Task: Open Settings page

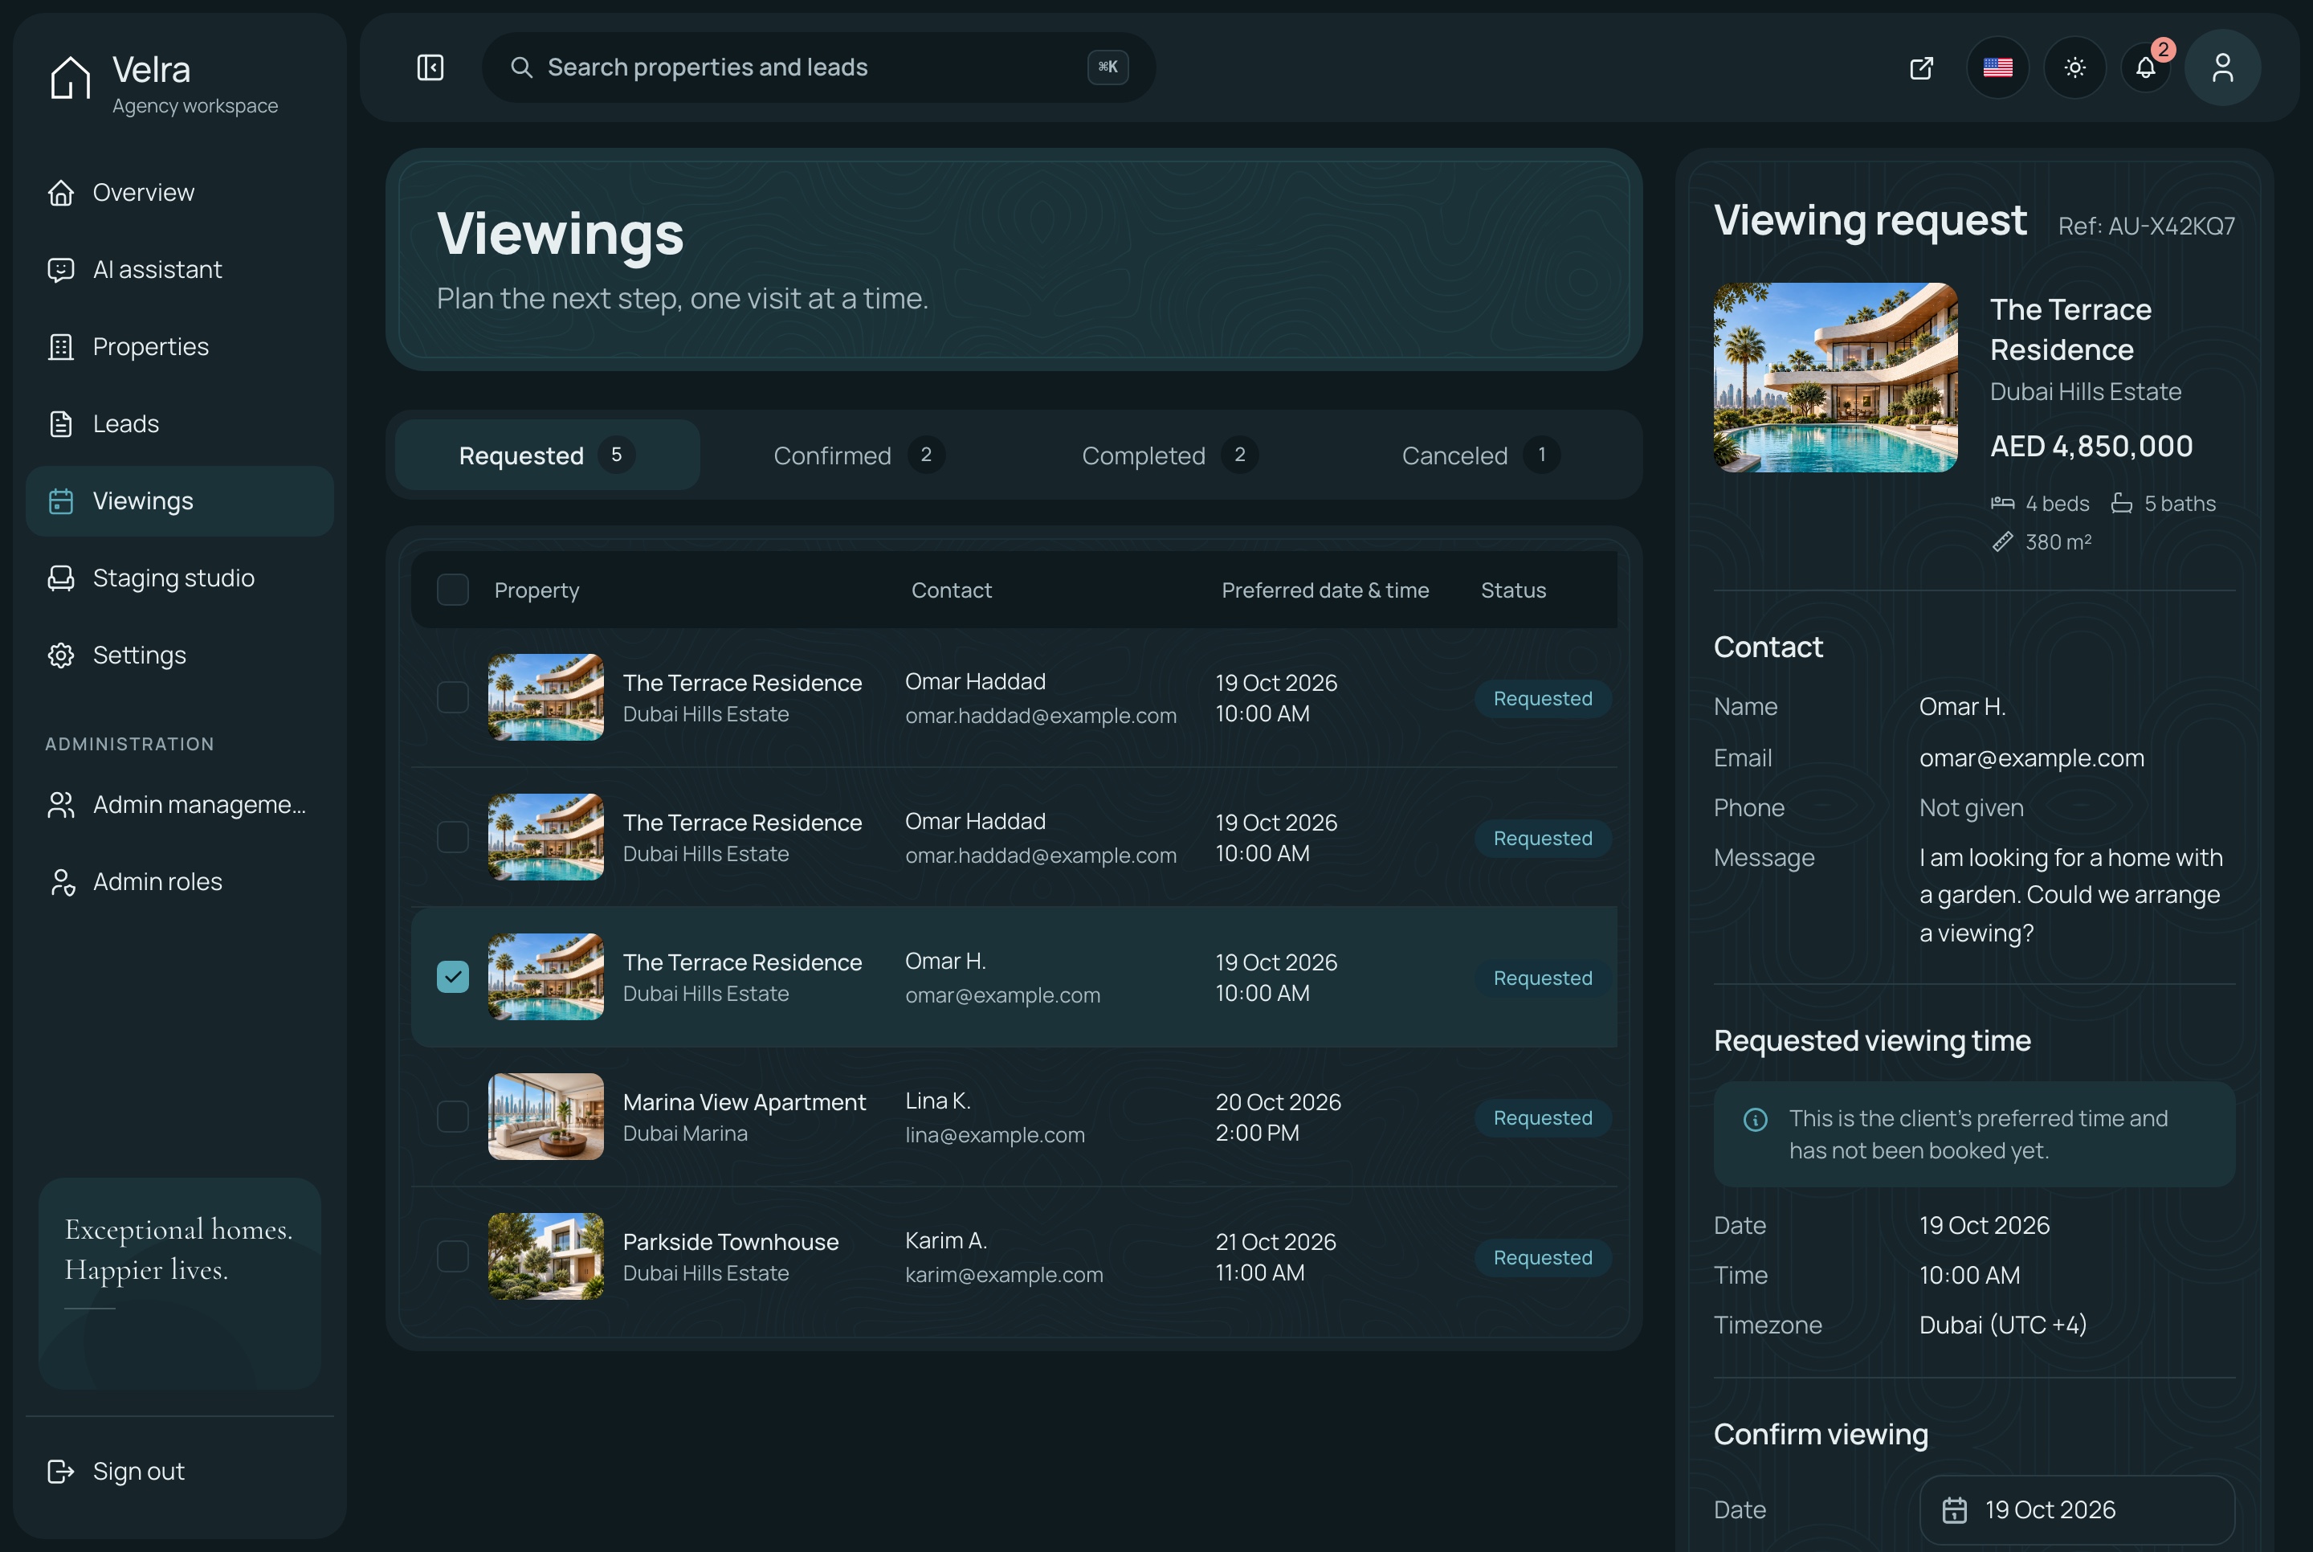Action: tap(179, 656)
